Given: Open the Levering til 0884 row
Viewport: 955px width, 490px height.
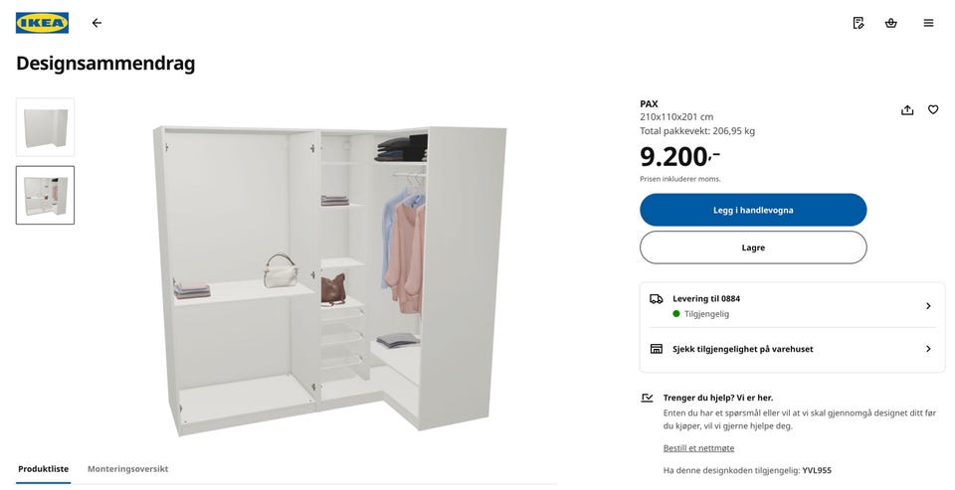Looking at the screenshot, I should [792, 305].
